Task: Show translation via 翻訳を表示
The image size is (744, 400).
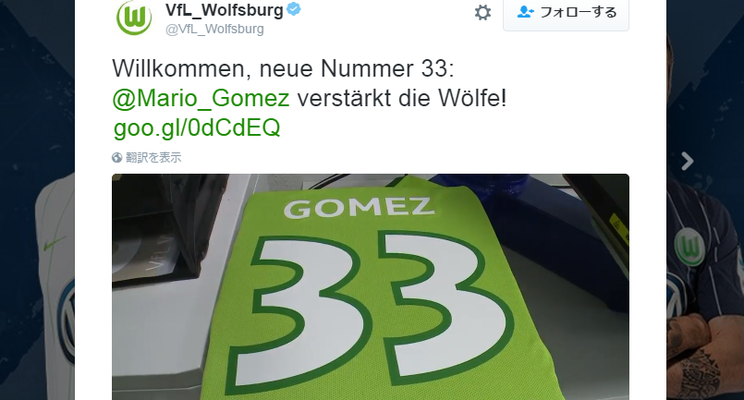Action: (x=153, y=158)
